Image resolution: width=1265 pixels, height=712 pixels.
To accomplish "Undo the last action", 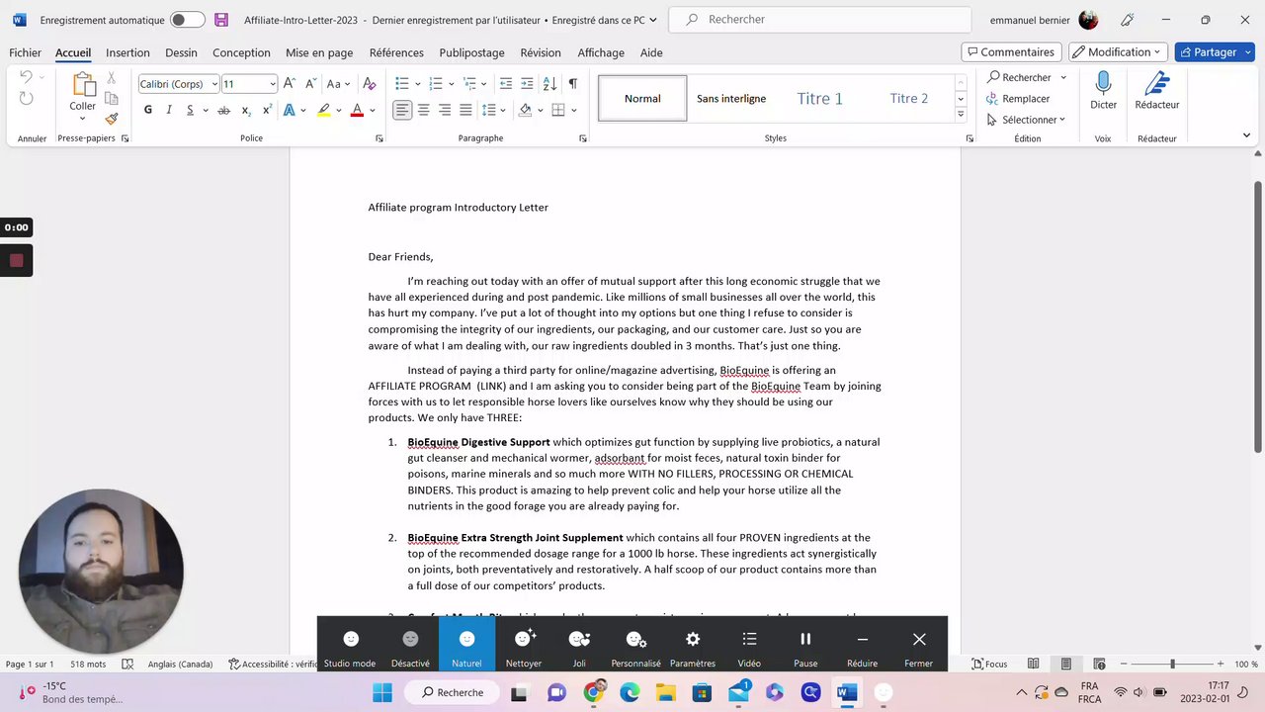I will click(x=27, y=77).
